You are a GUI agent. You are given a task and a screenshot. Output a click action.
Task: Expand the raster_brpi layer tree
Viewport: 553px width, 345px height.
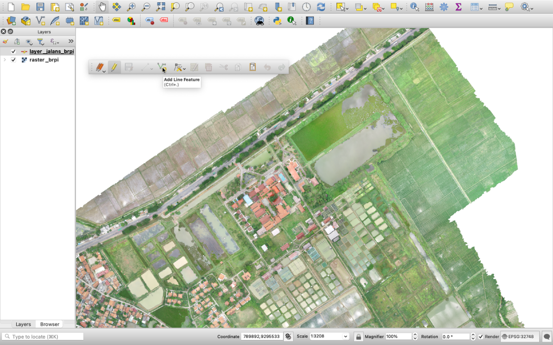[x=5, y=60]
